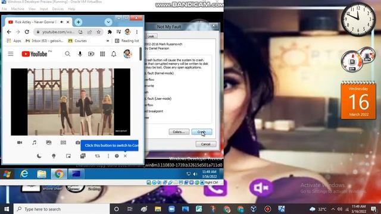Click Chrome profile avatar in toolbar

pyautogui.click(x=127, y=32)
